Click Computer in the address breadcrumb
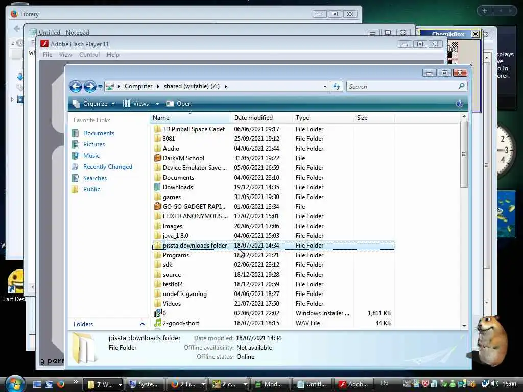The height and width of the screenshot is (392, 523). pyautogui.click(x=138, y=86)
